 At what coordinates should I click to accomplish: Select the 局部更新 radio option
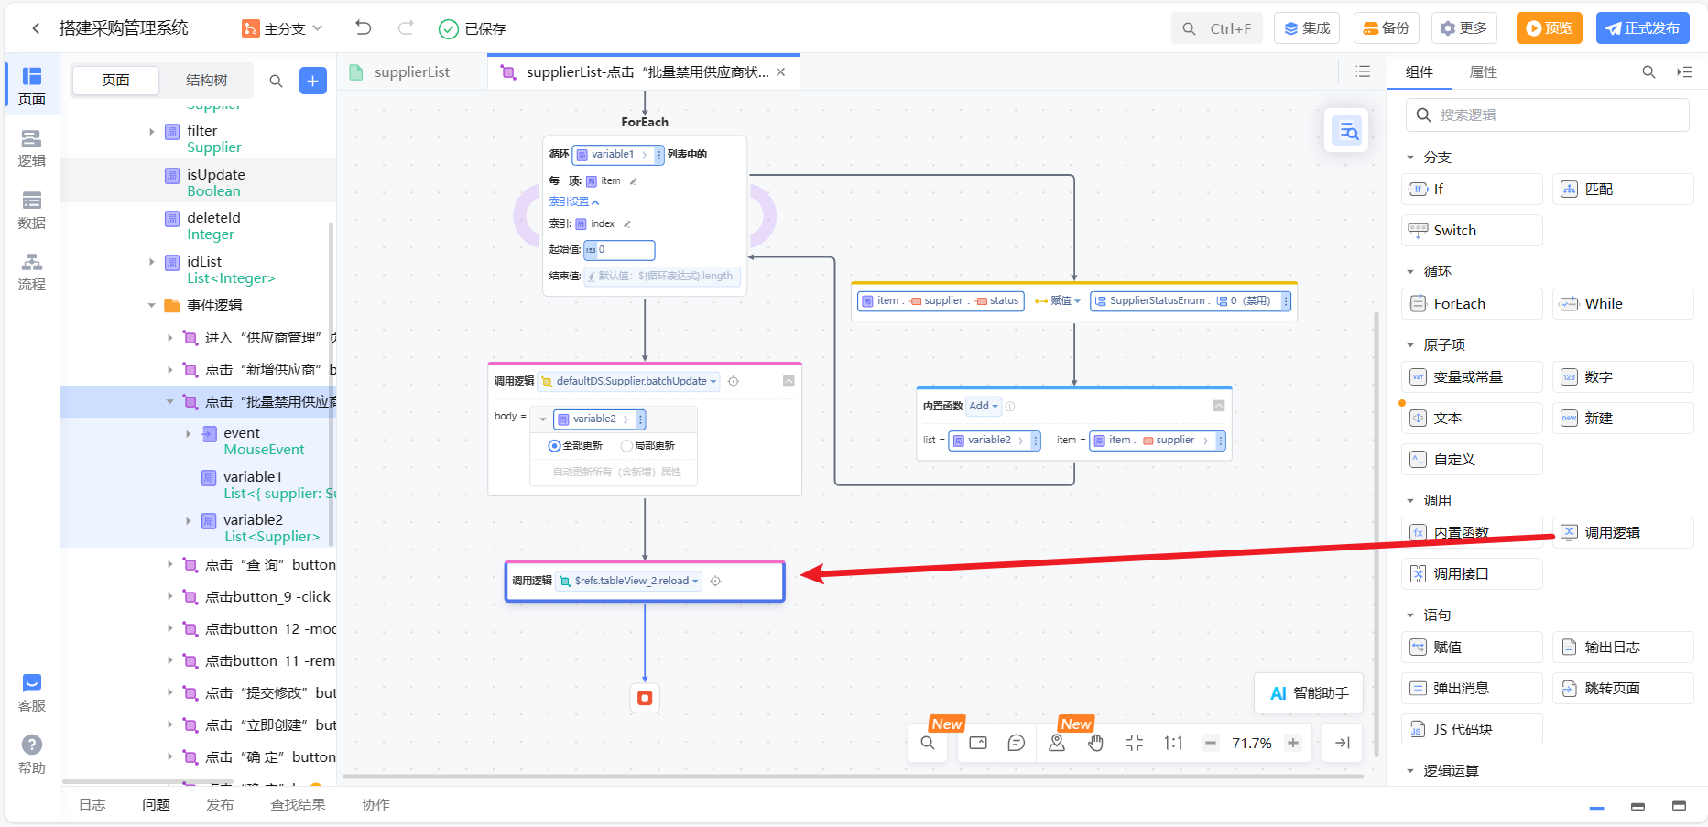[x=626, y=446]
